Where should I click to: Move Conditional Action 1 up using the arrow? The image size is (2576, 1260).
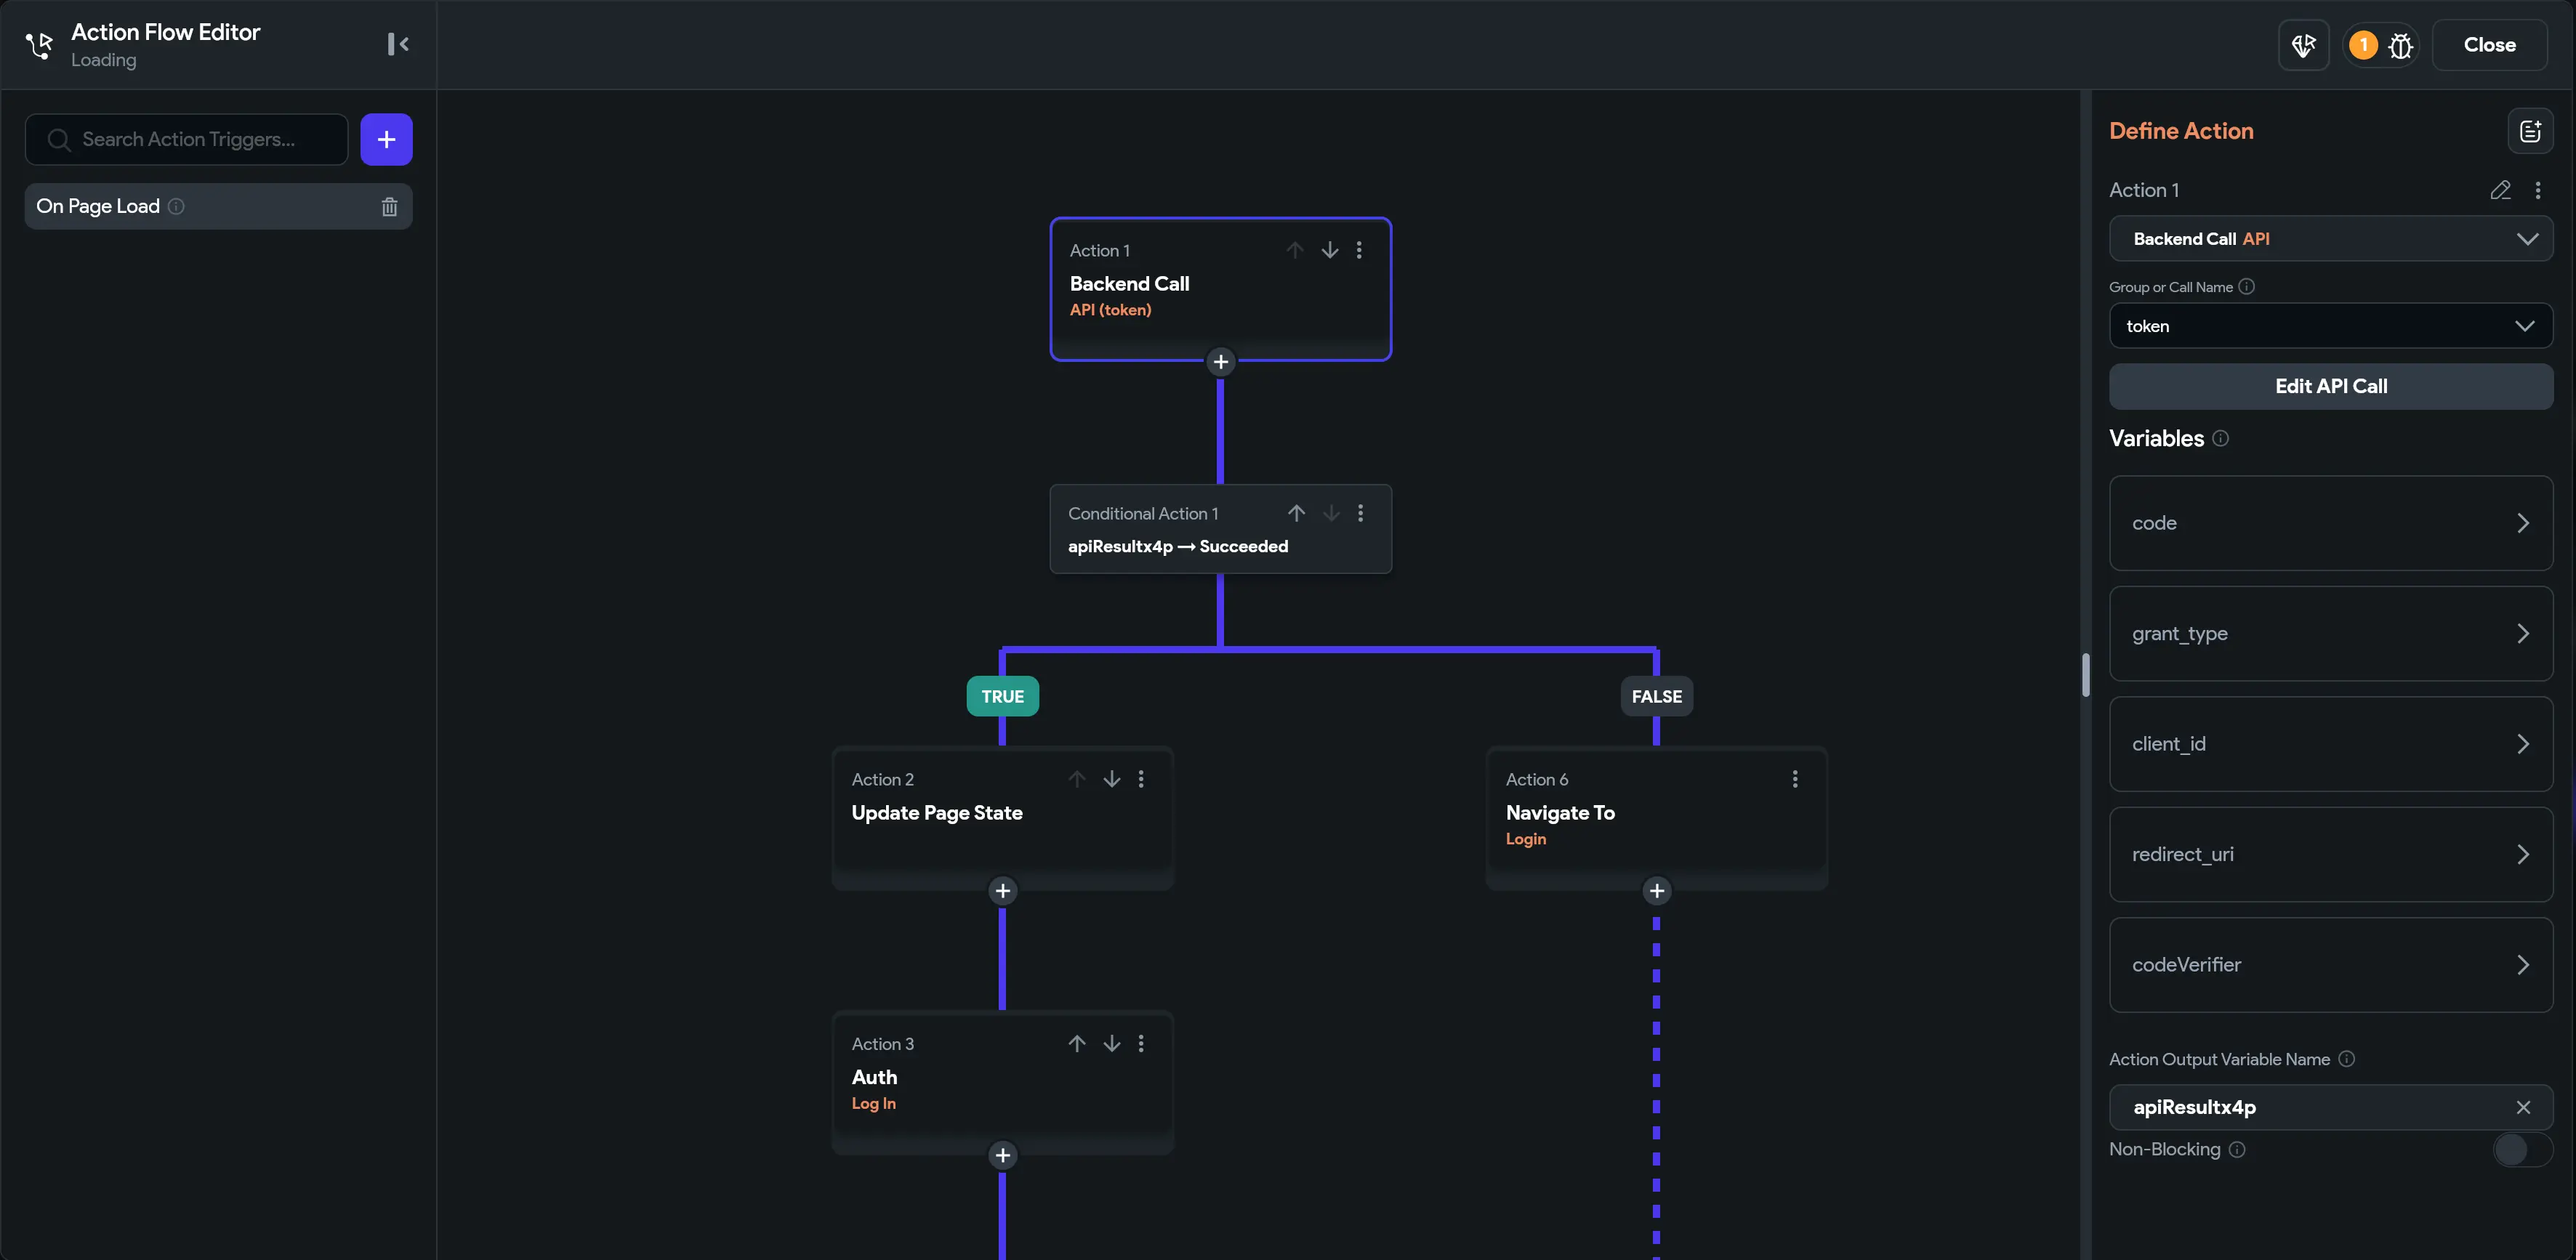[1296, 512]
